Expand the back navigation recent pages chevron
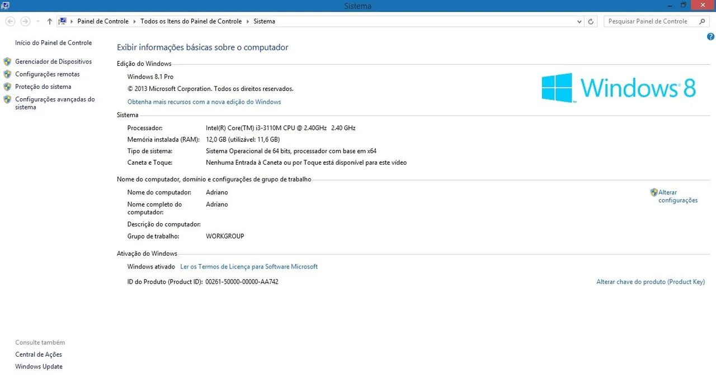 tap(37, 21)
